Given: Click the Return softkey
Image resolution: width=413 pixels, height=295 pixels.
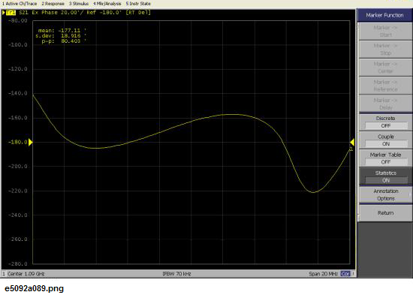Looking at the screenshot, I should (x=385, y=213).
